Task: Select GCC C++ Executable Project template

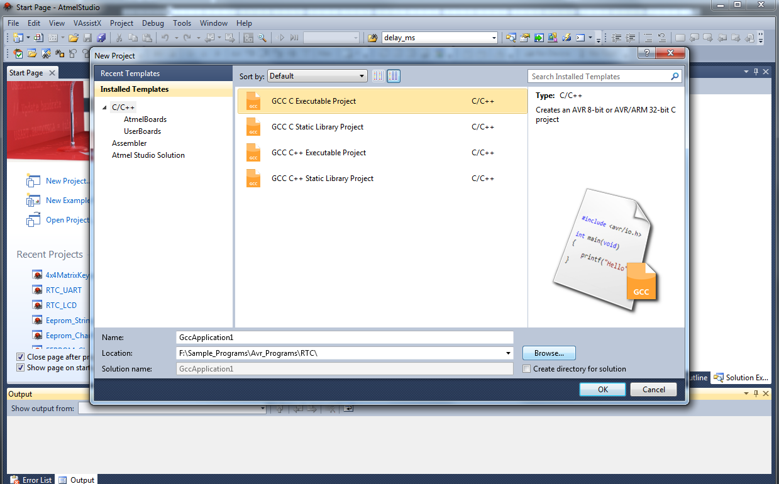Action: (382, 153)
